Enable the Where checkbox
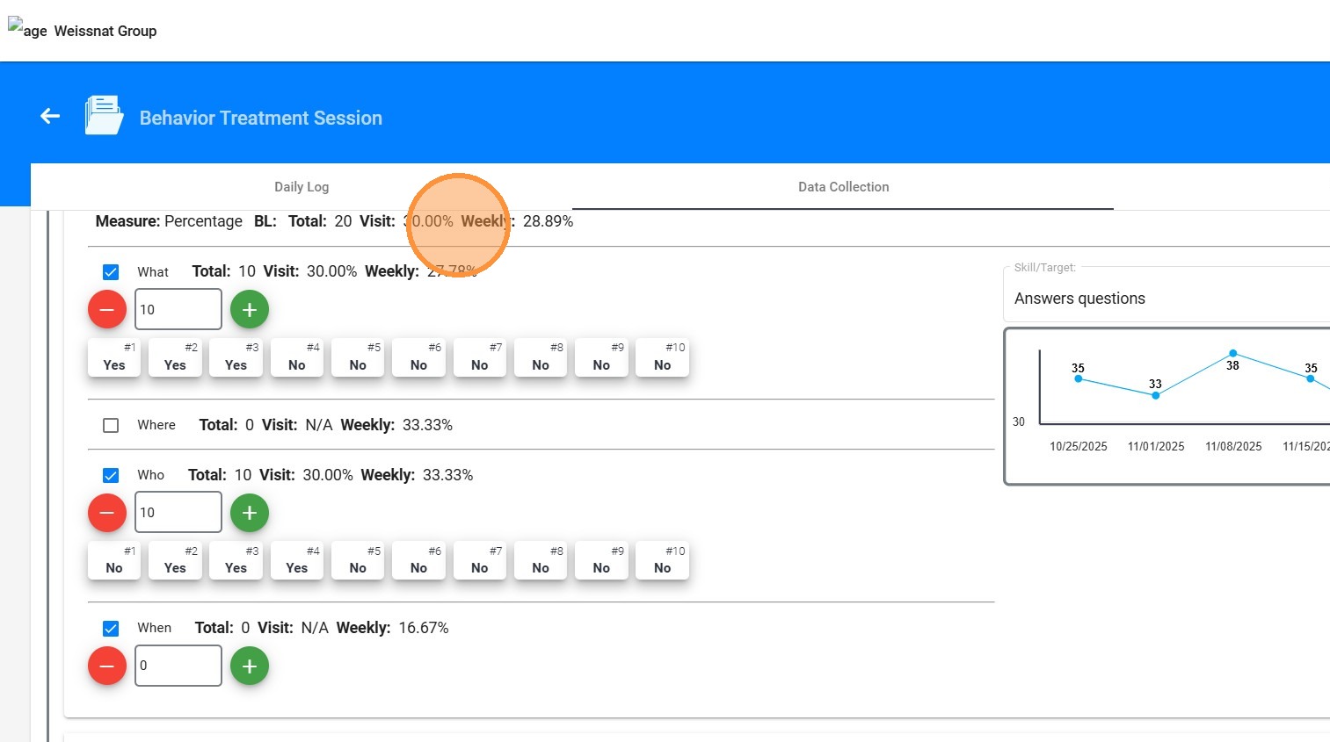Image resolution: width=1330 pixels, height=742 pixels. (x=111, y=425)
